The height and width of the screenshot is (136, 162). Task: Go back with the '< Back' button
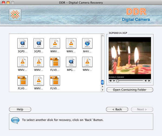pos(117,109)
